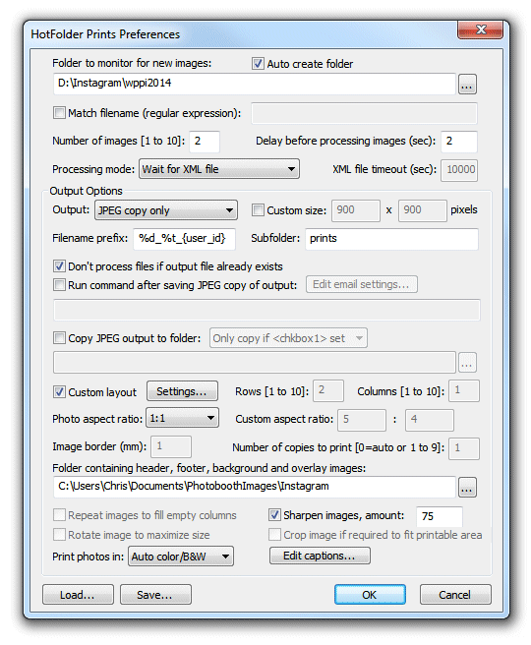
Task: Open the Photo aspect ratio dropdown
Action: (x=182, y=418)
